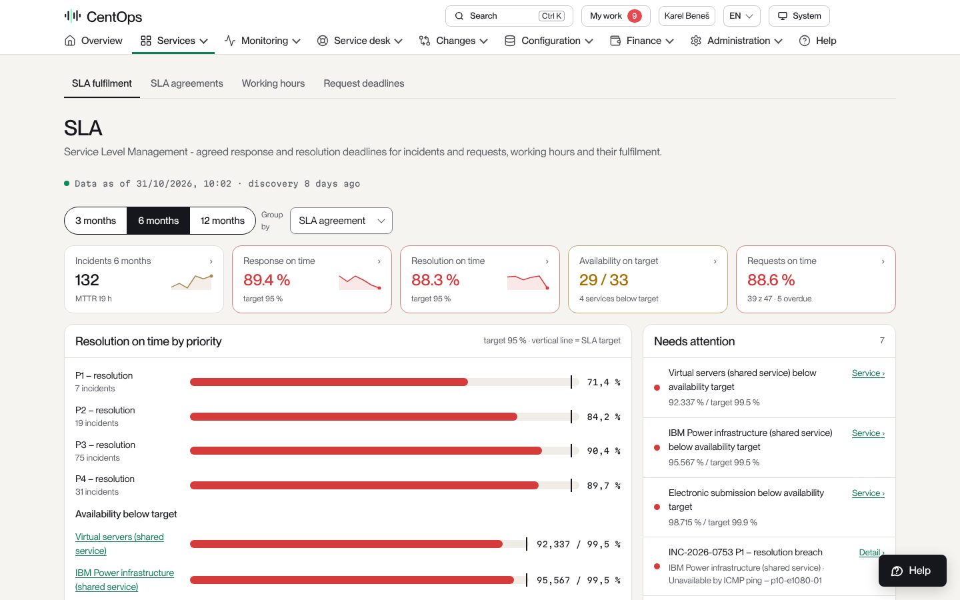Expand the Service desk menu chevron

[x=399, y=41]
